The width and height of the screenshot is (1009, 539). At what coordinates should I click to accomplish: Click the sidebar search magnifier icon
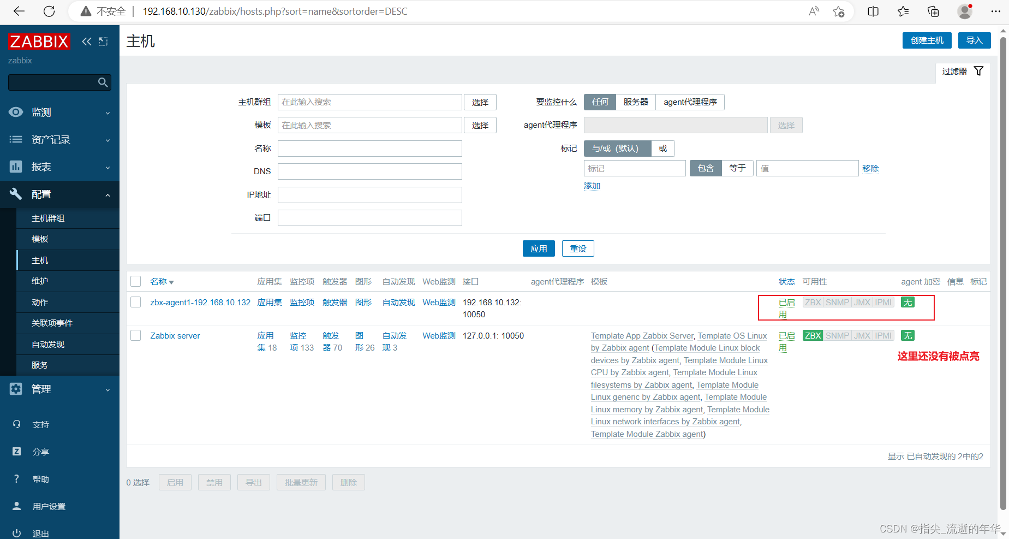[103, 82]
